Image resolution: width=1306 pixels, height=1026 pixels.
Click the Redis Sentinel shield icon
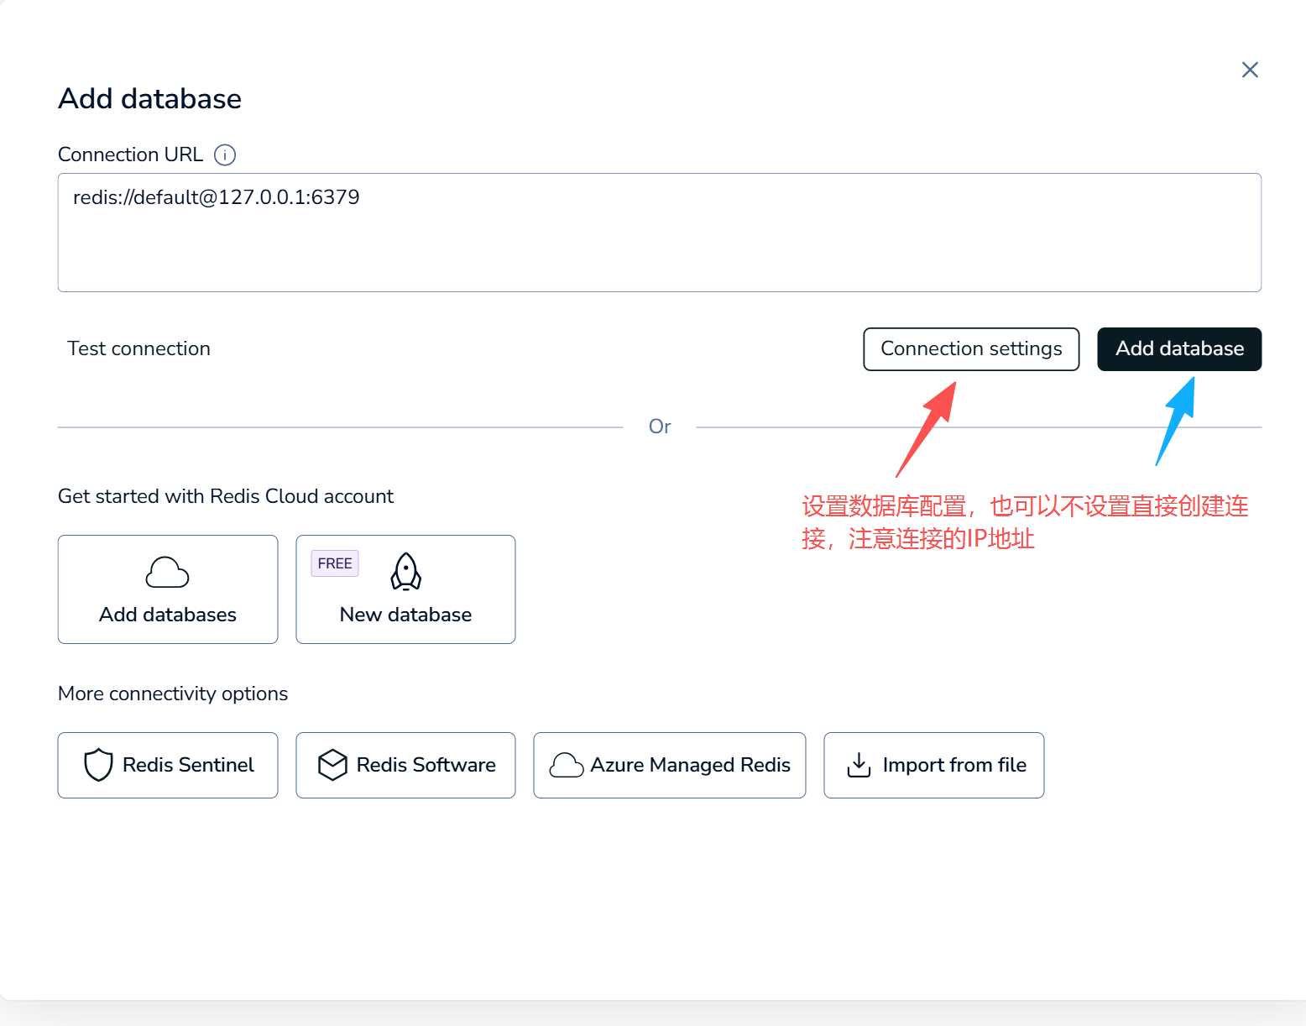click(x=98, y=765)
